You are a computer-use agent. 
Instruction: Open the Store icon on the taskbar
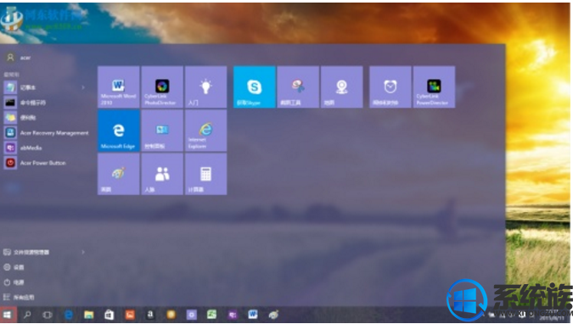pos(110,315)
